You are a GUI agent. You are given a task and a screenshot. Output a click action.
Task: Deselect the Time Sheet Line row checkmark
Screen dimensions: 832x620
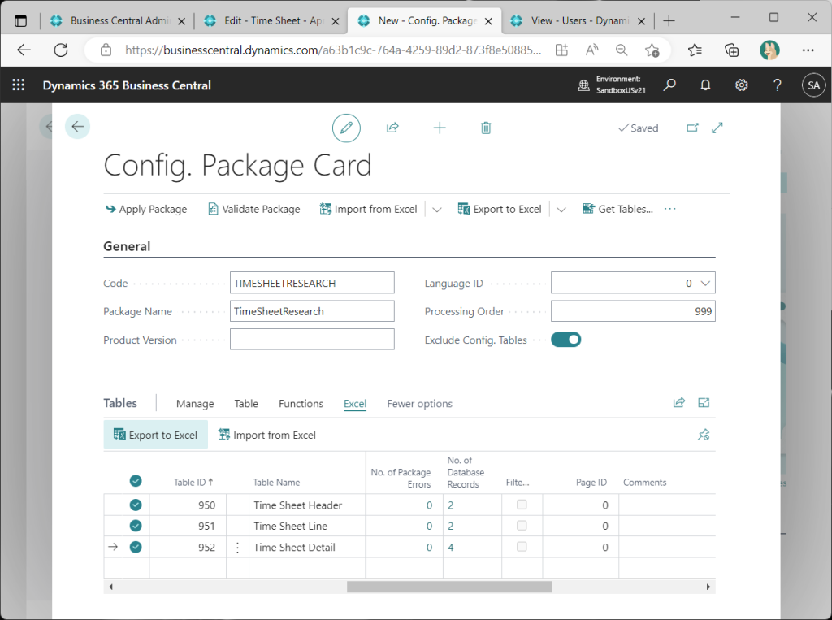click(136, 526)
